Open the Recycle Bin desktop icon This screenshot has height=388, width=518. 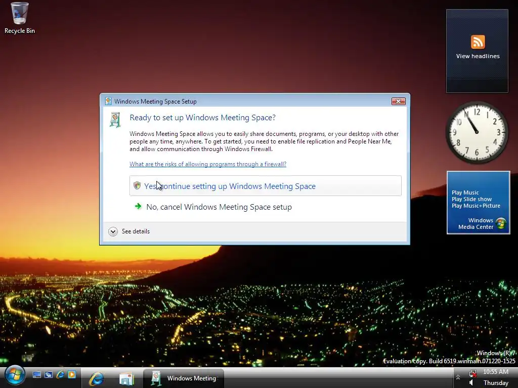tap(20, 18)
